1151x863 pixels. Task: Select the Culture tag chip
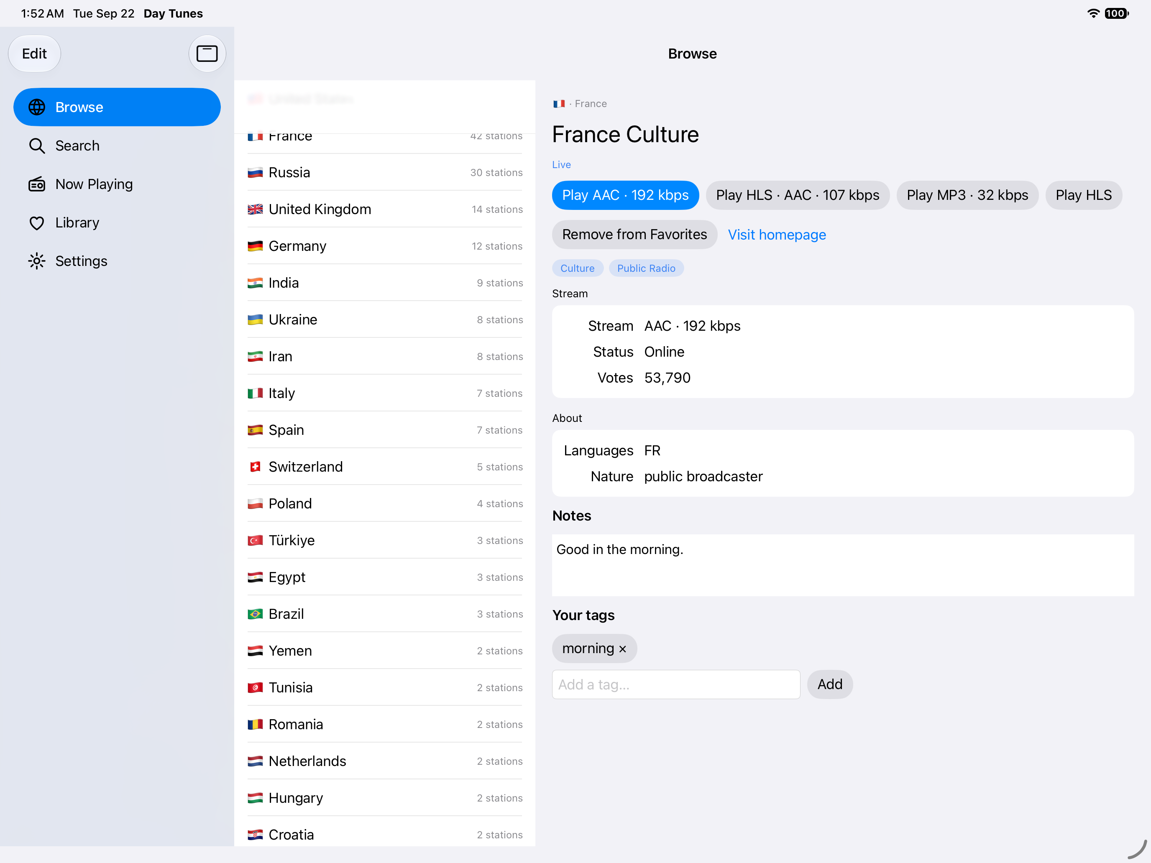pyautogui.click(x=578, y=268)
